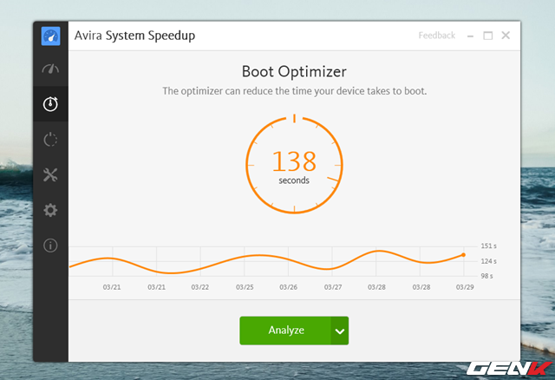The height and width of the screenshot is (380, 555).
Task: Click the 03/29 date on graph axis
Action: point(465,287)
